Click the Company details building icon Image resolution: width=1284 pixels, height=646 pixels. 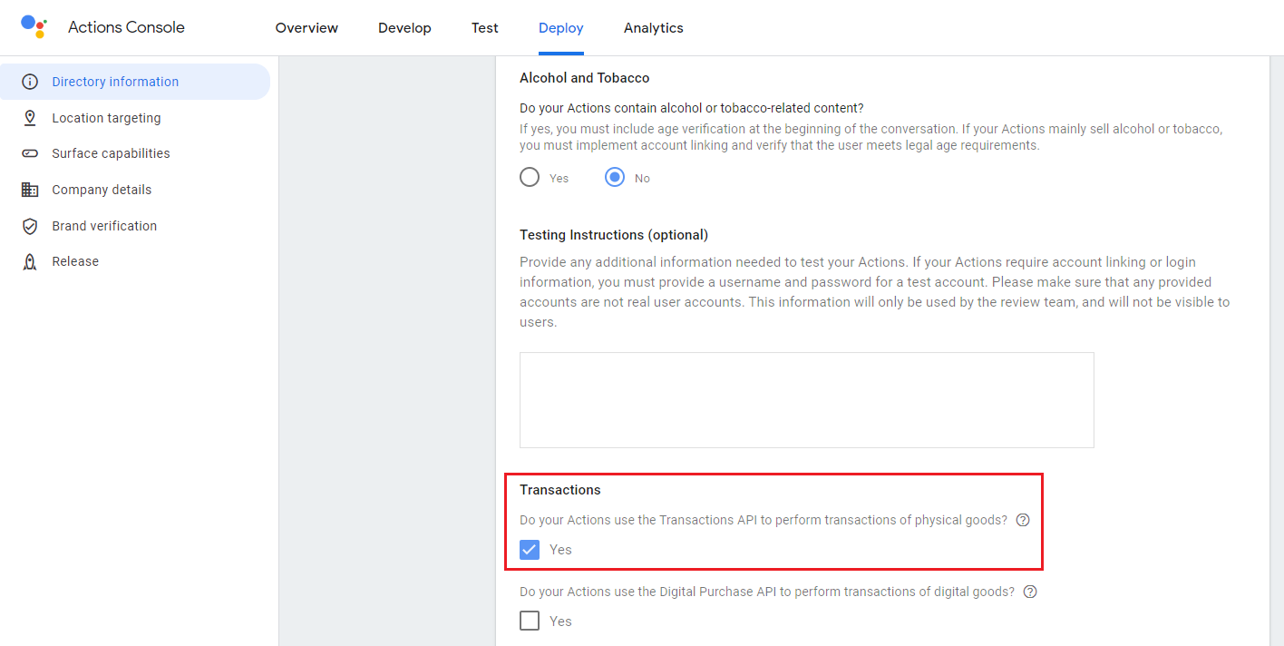30,190
